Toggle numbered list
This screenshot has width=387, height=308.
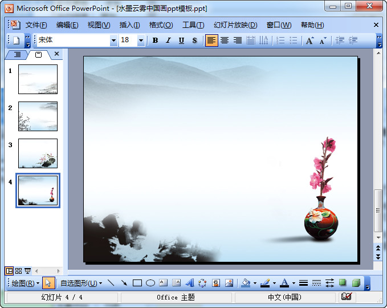[280, 40]
